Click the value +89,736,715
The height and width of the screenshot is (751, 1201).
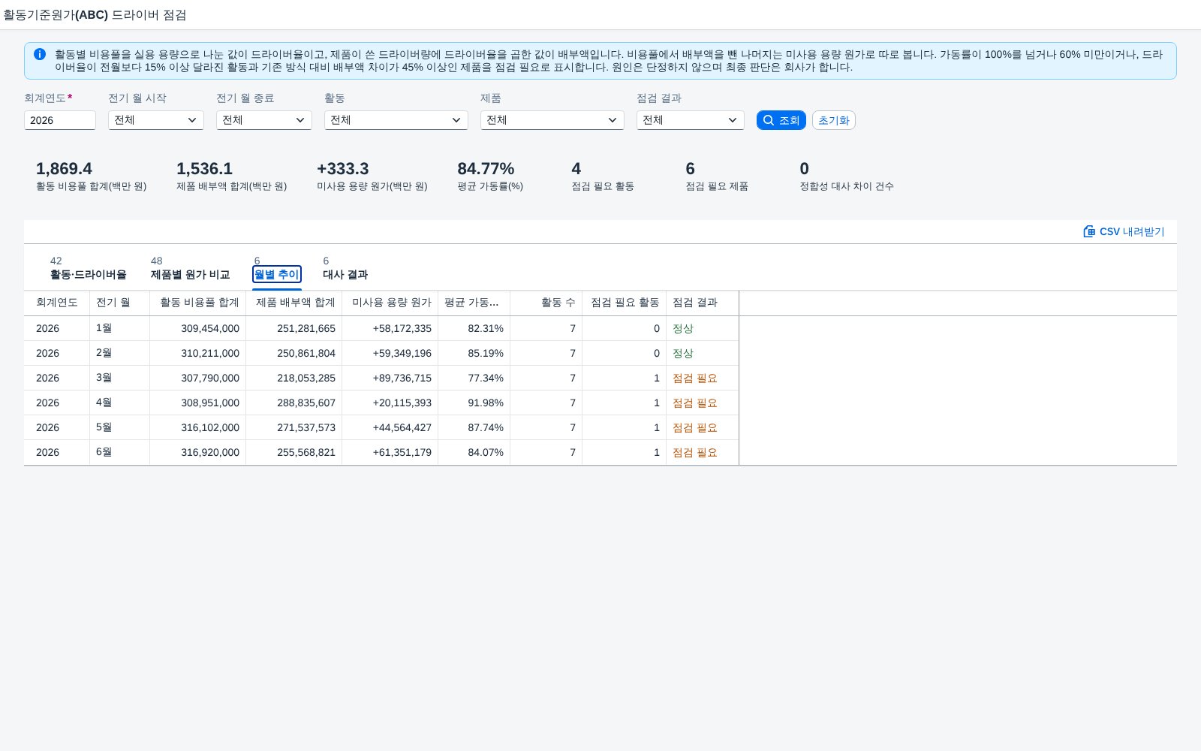tap(402, 378)
